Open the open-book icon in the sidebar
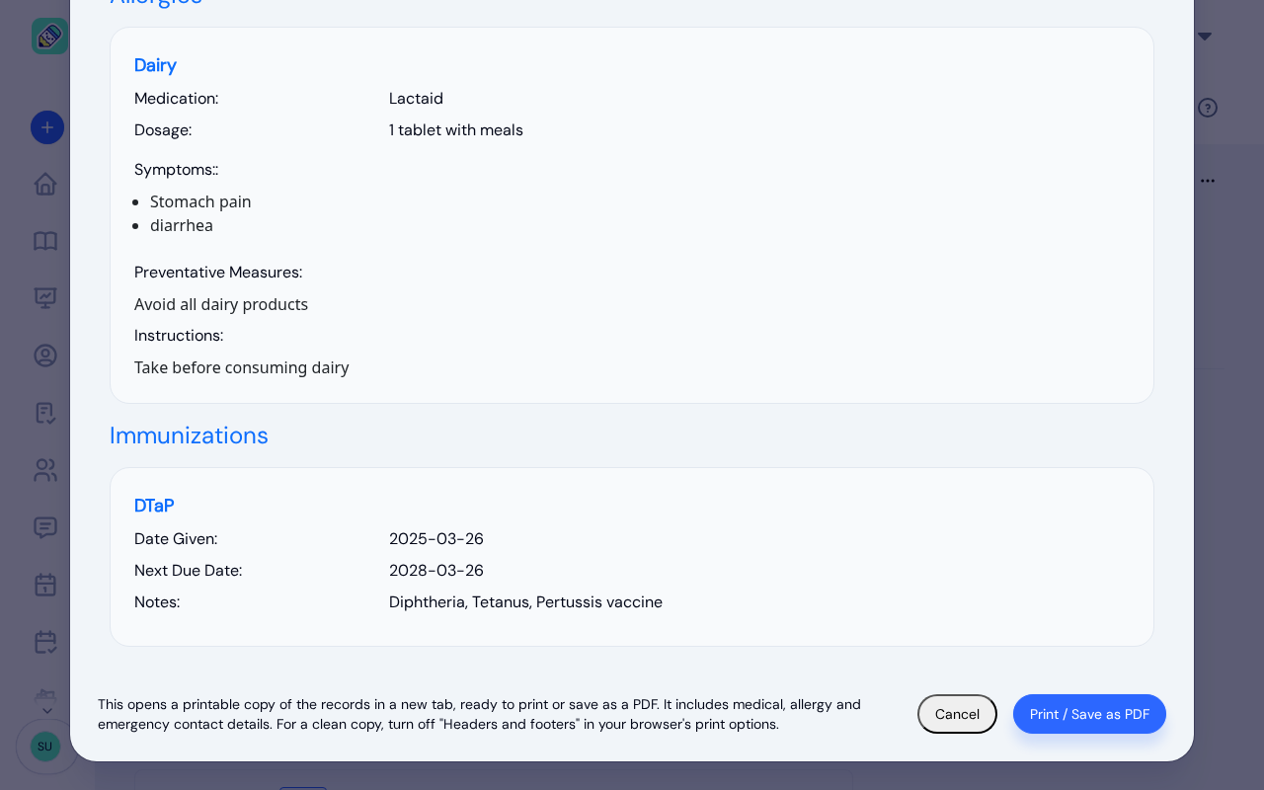Image resolution: width=1264 pixels, height=790 pixels. tap(45, 241)
